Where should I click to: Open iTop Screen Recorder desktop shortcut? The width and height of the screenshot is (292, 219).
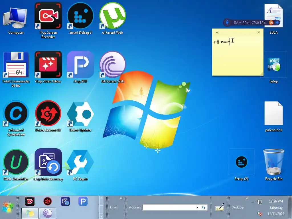(48, 21)
